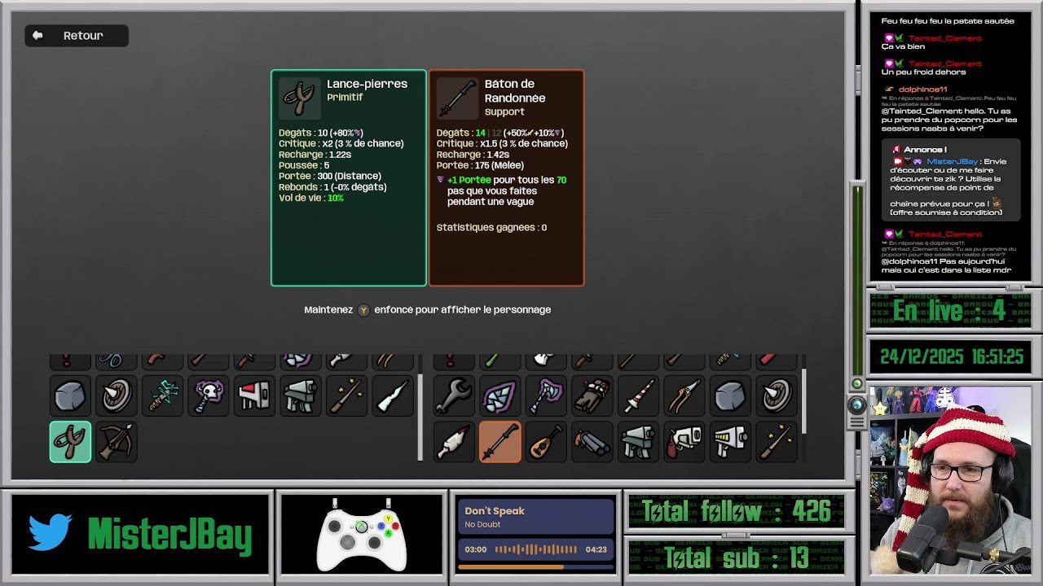1043x586 pixels.
Task: Click the Primitif class label
Action: click(x=345, y=97)
